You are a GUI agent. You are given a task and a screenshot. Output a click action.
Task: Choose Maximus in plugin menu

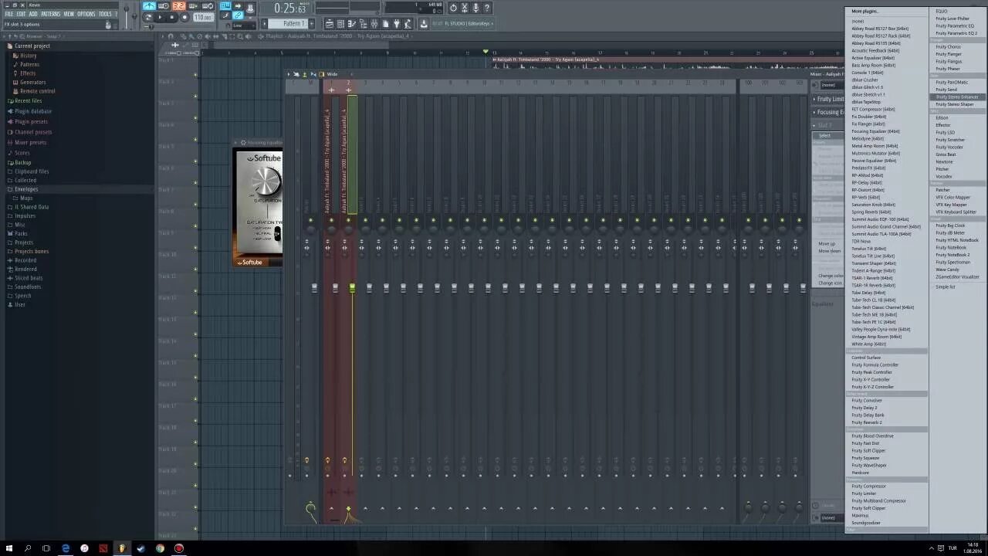860,516
